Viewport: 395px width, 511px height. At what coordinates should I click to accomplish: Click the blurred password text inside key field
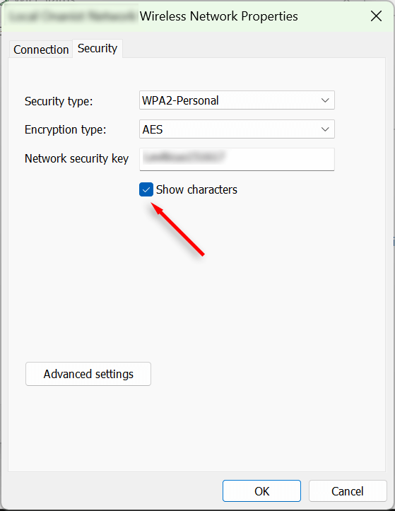coord(184,157)
